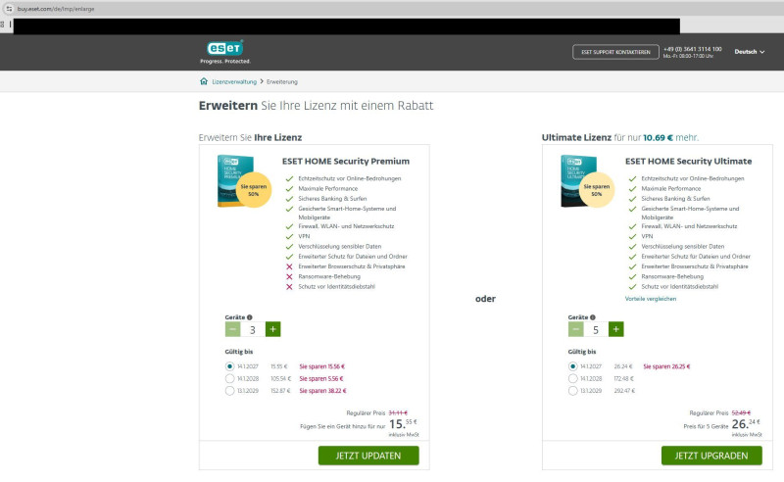
Task: Open the Deutsch language dropdown
Action: [749, 52]
